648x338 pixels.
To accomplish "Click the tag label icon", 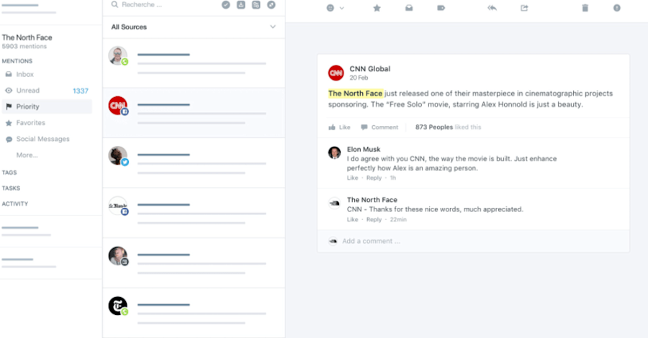I will [441, 8].
